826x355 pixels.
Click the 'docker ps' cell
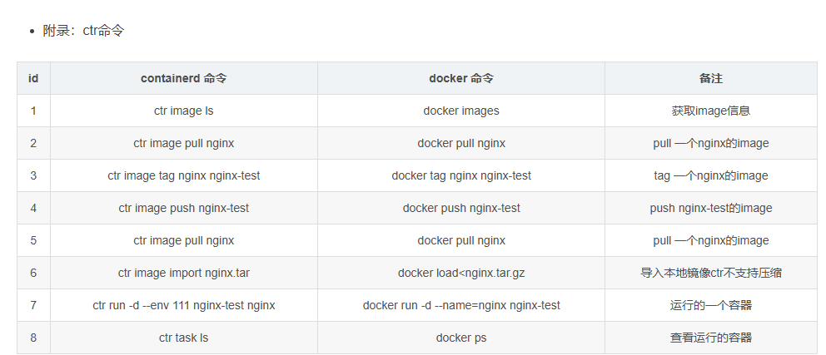[x=461, y=338]
